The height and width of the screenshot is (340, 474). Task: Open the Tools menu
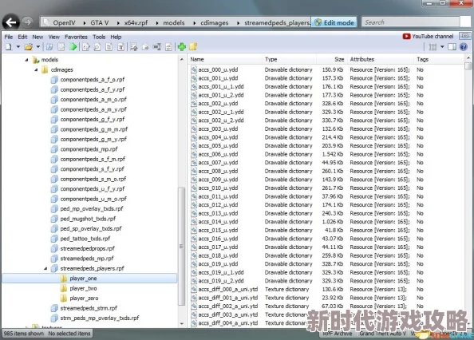99,37
